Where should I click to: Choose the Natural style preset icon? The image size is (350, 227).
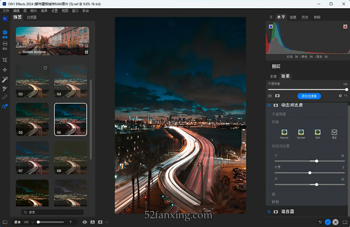click(284, 132)
